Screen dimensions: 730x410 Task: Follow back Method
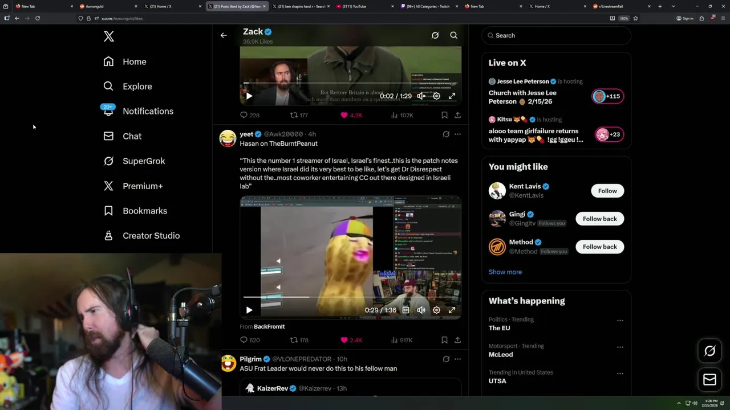pos(599,247)
